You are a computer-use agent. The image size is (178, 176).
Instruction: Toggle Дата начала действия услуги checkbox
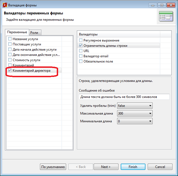(10, 49)
